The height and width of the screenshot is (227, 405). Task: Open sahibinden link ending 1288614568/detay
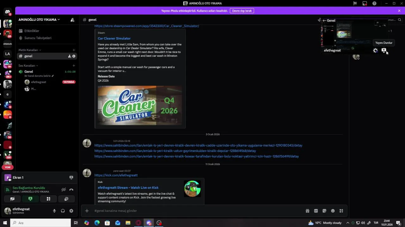point(175,151)
